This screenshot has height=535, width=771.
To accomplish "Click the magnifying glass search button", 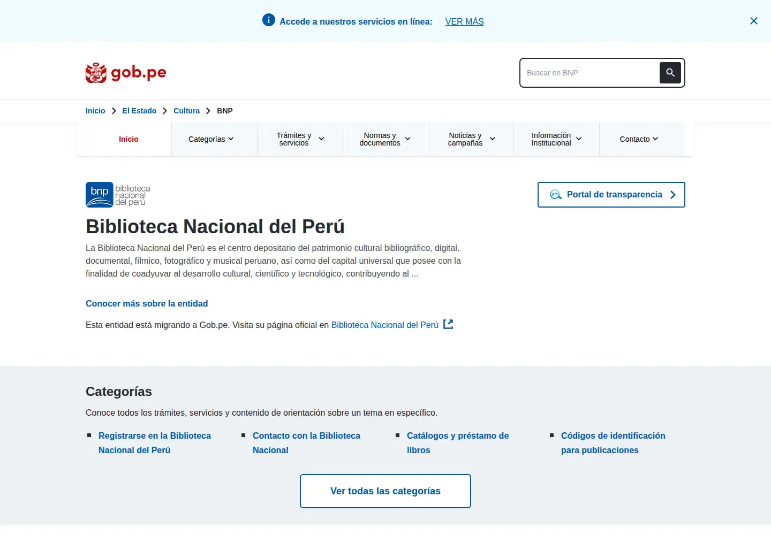I will [x=670, y=73].
